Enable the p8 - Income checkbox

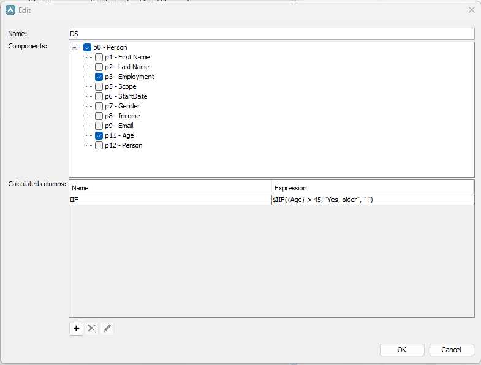[99, 116]
